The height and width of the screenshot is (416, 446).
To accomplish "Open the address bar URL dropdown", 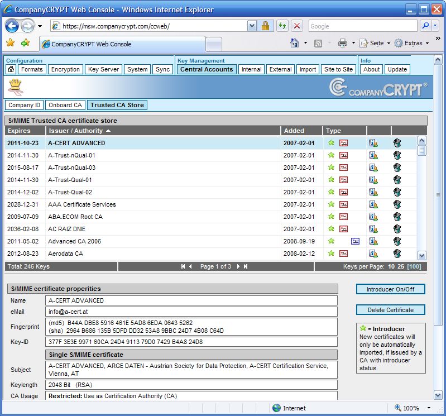I will point(251,26).
